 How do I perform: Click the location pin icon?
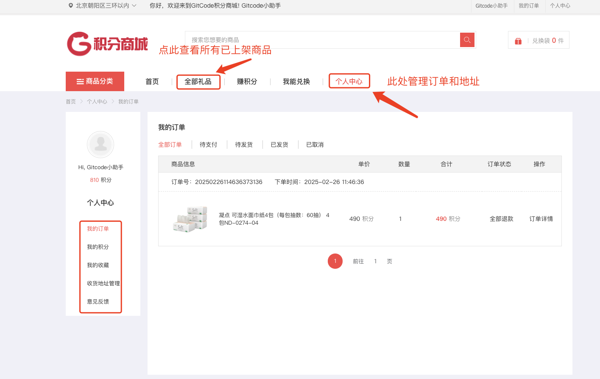click(x=71, y=6)
